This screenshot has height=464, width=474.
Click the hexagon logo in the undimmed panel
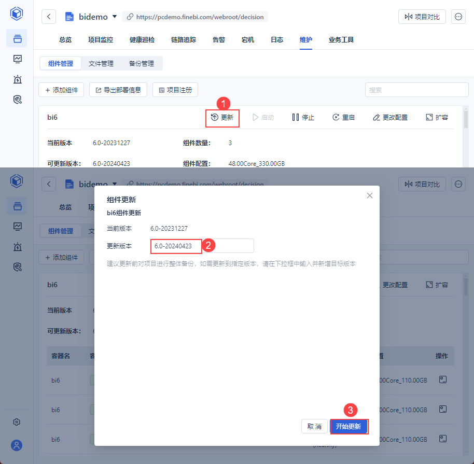(17, 13)
